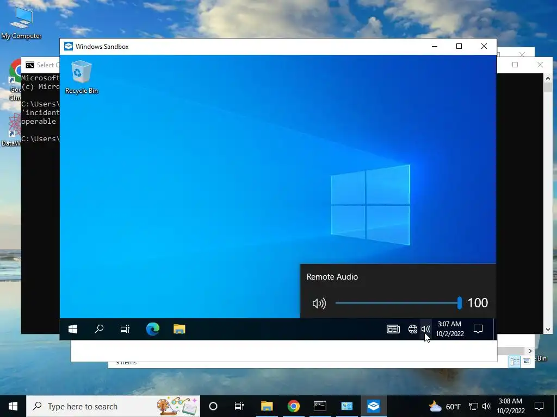The image size is (557, 417).
Task: Click the host volume tray icon
Action: pos(486,406)
